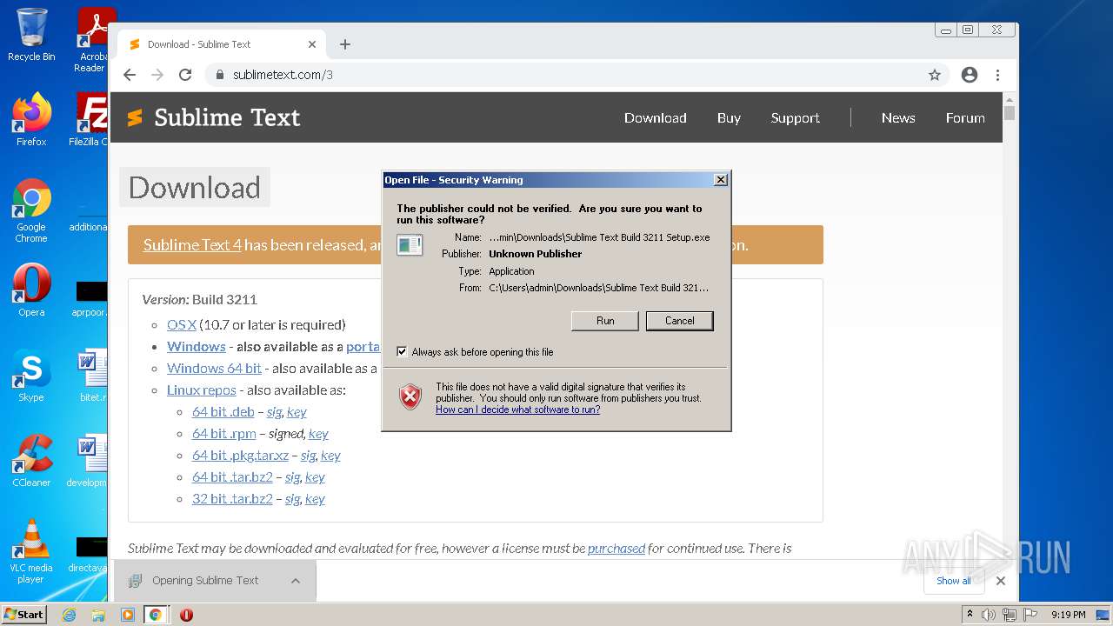Click the Opening Sublime Text download item
The width and height of the screenshot is (1113, 626).
(x=205, y=581)
